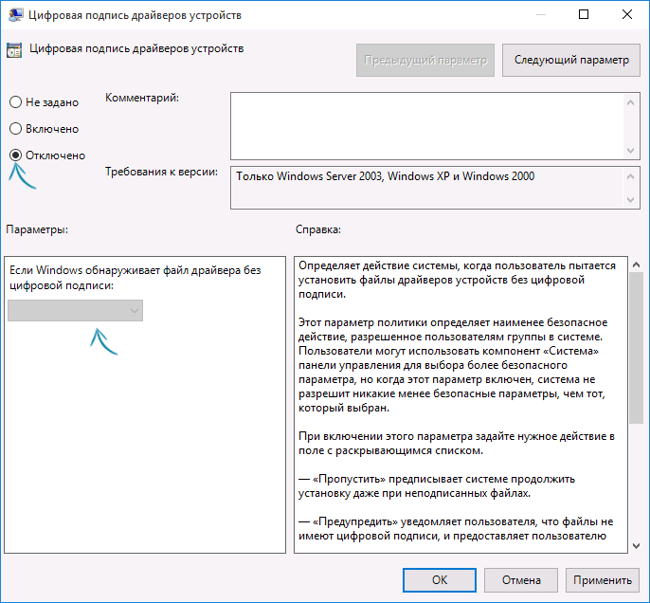
Task: Select the "Отключено" radio button
Action: click(15, 155)
